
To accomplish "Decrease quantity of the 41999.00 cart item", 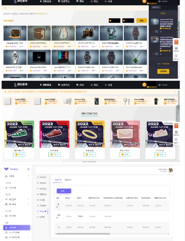I will [x=153, y=32].
